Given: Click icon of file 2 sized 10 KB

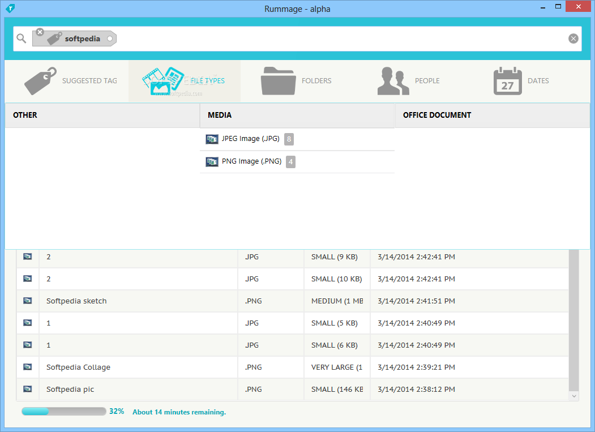Looking at the screenshot, I should (27, 279).
